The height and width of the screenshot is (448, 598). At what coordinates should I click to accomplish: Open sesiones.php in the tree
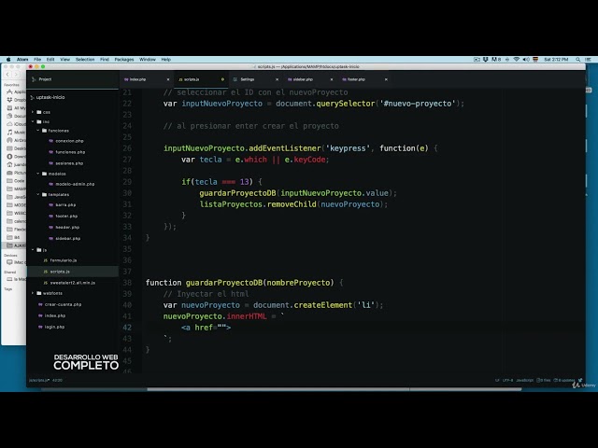click(x=69, y=163)
